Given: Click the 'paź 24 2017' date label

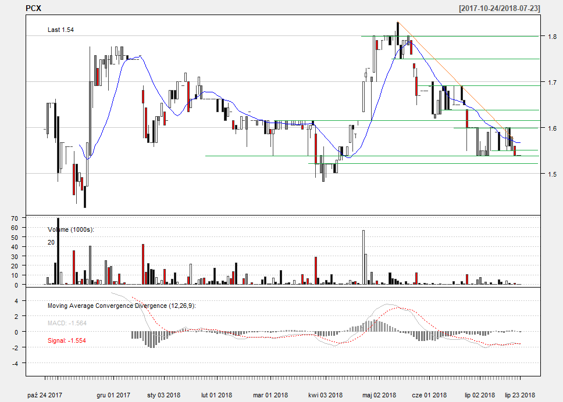Looking at the screenshot, I should click(x=45, y=395).
